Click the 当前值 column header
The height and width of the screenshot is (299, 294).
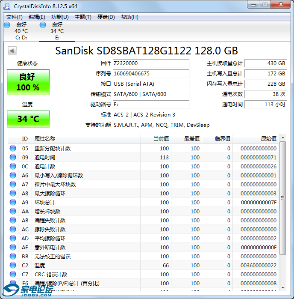coord(156,139)
